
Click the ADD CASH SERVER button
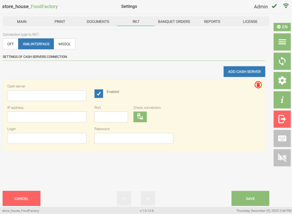[x=244, y=72]
